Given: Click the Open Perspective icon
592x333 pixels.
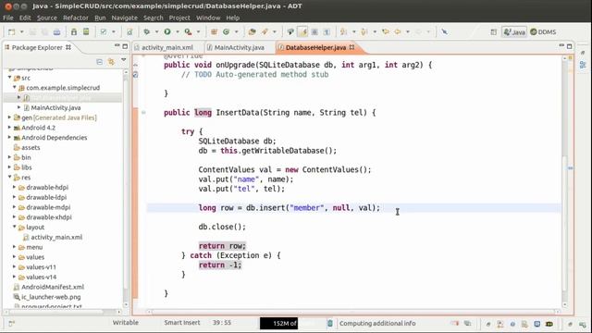Looking at the screenshot, I should coord(493,32).
